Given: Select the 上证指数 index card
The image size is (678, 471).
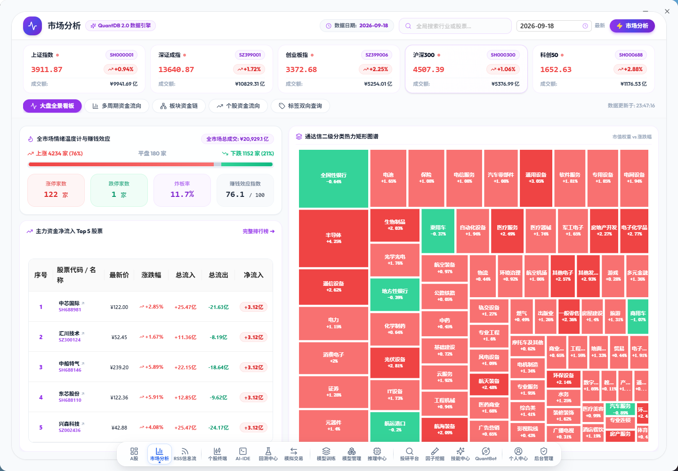Looking at the screenshot, I should 85,69.
